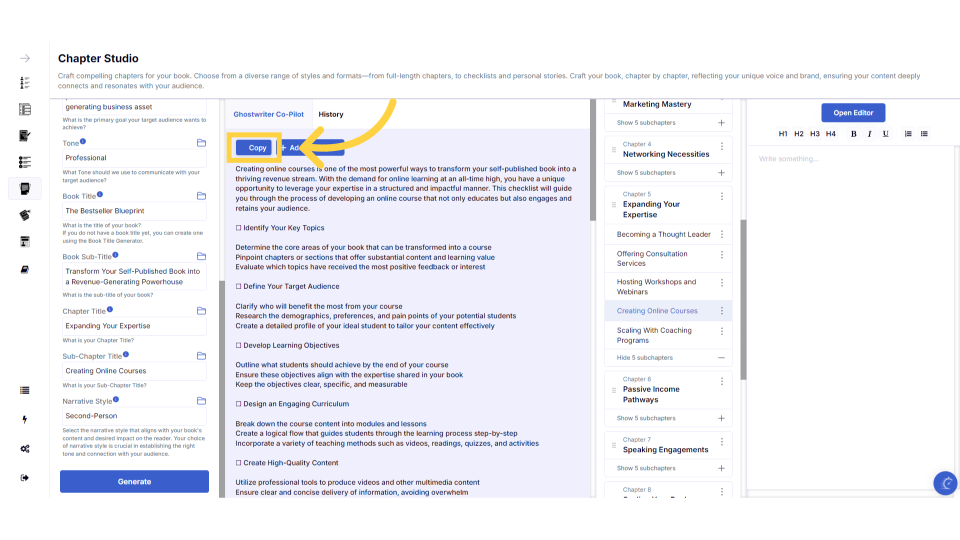Click the Open Editor button
This screenshot has height=540, width=960.
coord(853,113)
